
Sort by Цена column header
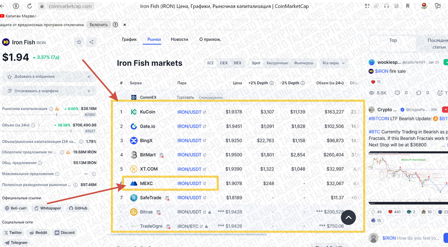[x=237, y=83]
